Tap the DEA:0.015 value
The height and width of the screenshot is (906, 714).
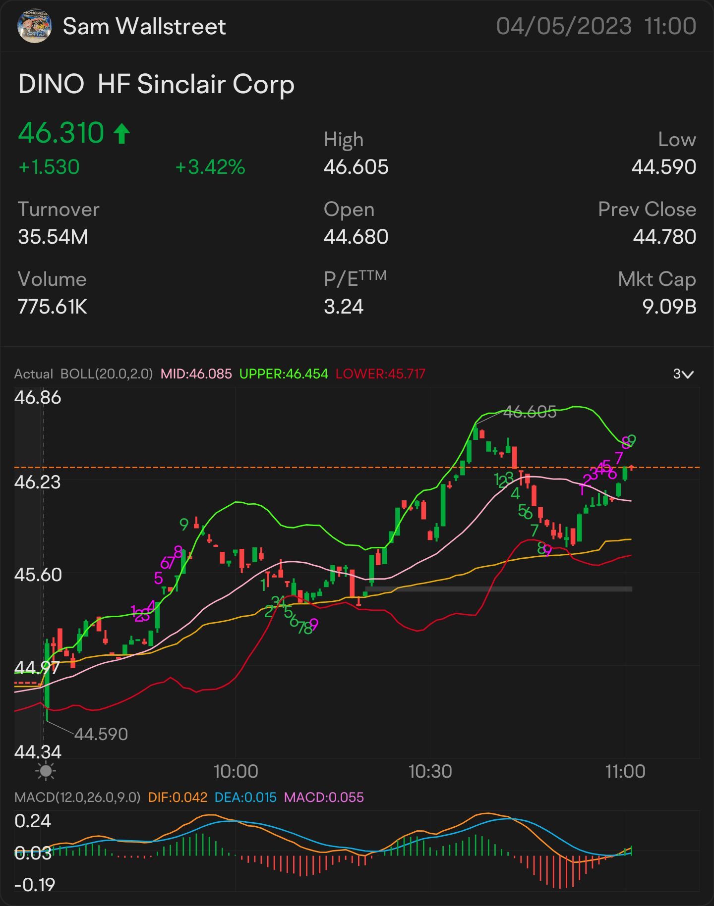(x=245, y=797)
